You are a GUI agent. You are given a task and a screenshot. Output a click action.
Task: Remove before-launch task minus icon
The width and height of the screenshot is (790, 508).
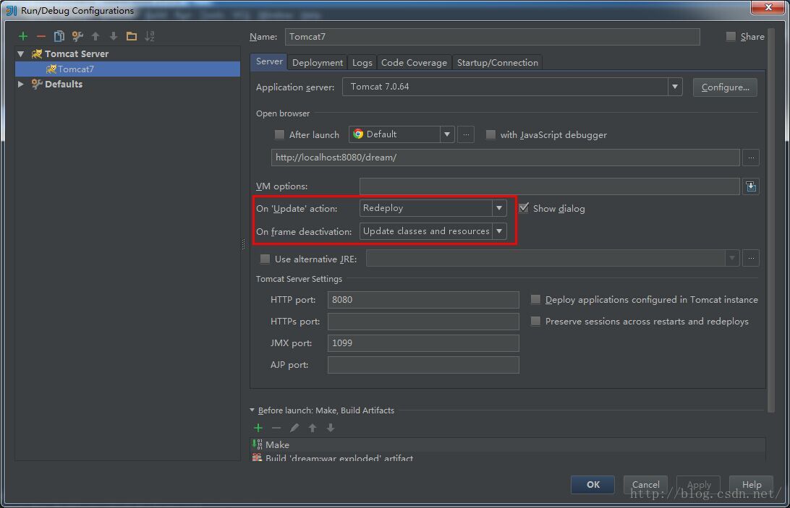point(276,428)
